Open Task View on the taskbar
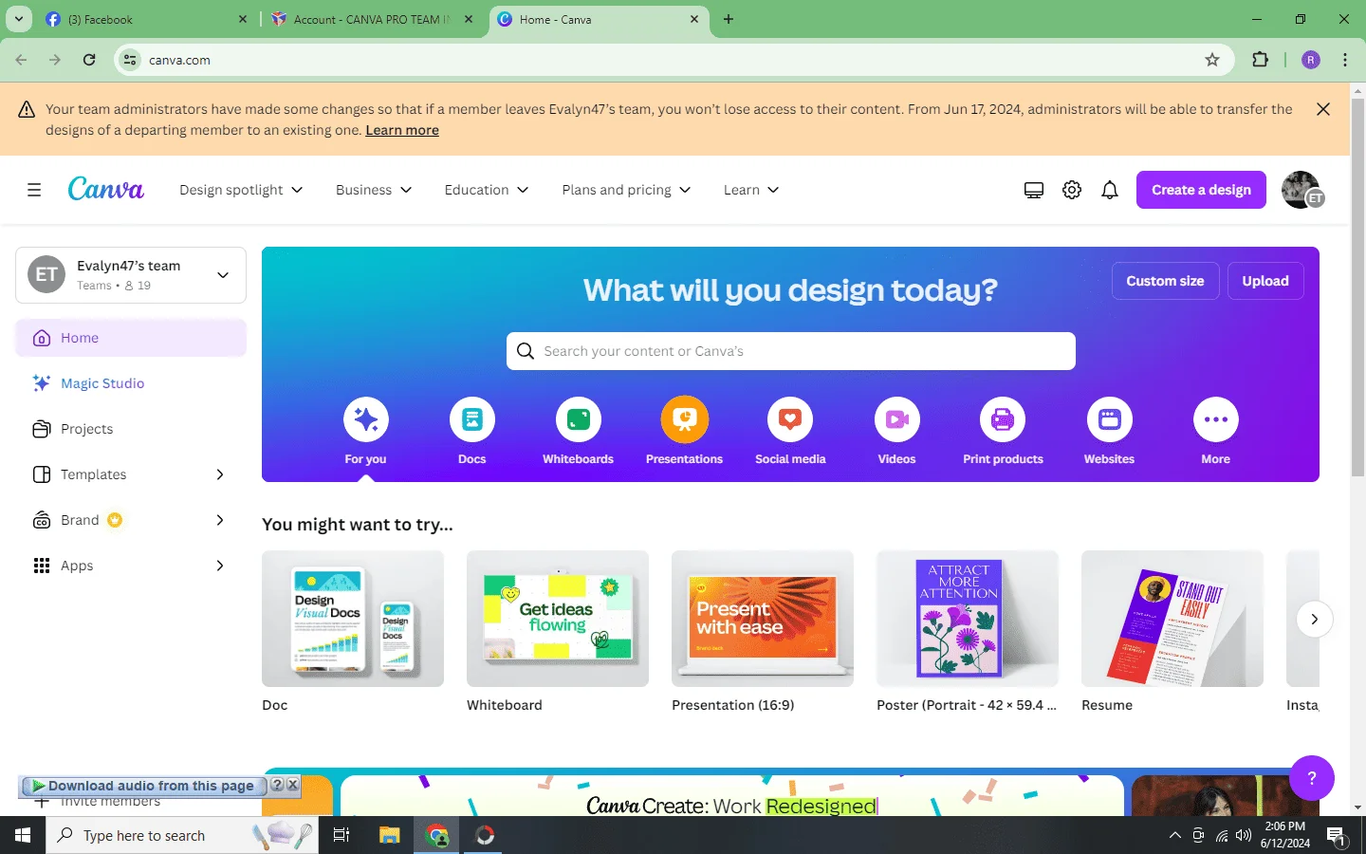 pyautogui.click(x=341, y=835)
